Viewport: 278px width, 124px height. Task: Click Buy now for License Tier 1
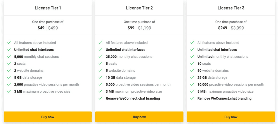point(48,117)
